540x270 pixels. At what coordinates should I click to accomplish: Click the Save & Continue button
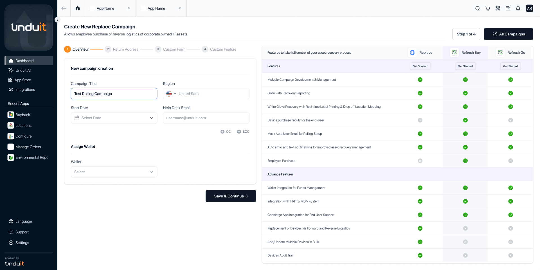point(231,196)
